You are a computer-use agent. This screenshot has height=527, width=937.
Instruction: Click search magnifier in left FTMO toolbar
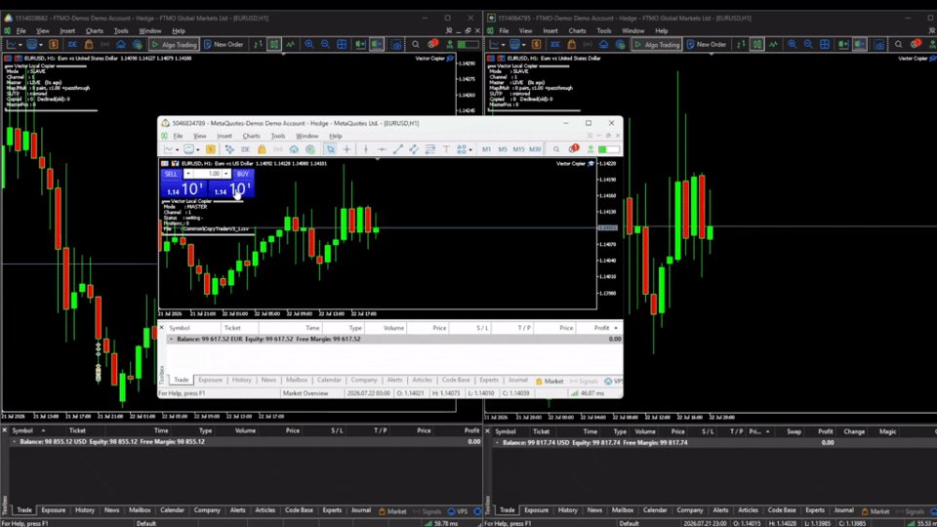coord(416,44)
